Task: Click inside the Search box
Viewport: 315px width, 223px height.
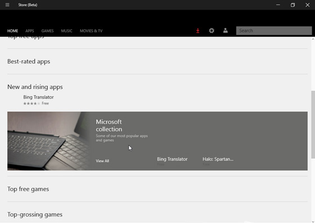Action: click(274, 31)
